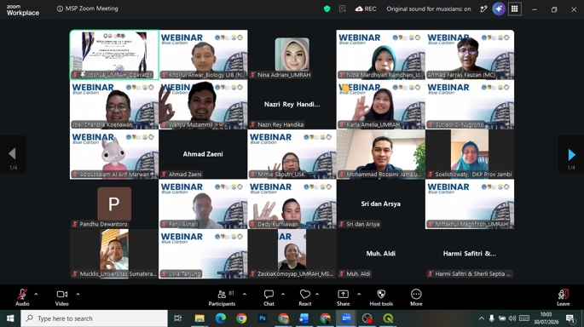The height and width of the screenshot is (327, 584).
Task: Open the notification center icon
Action: (570, 318)
